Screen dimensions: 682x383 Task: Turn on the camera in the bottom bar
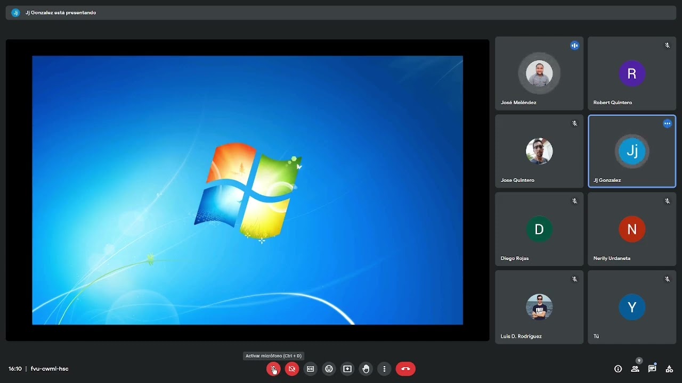(x=292, y=369)
